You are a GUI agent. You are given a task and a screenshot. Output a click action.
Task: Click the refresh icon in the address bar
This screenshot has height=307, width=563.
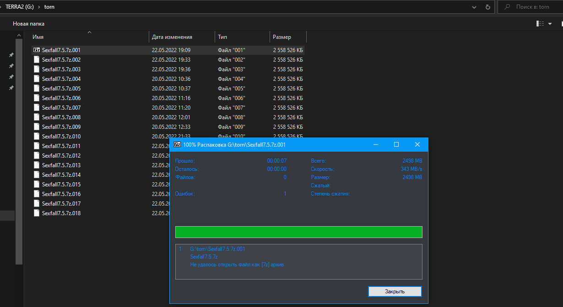point(487,7)
